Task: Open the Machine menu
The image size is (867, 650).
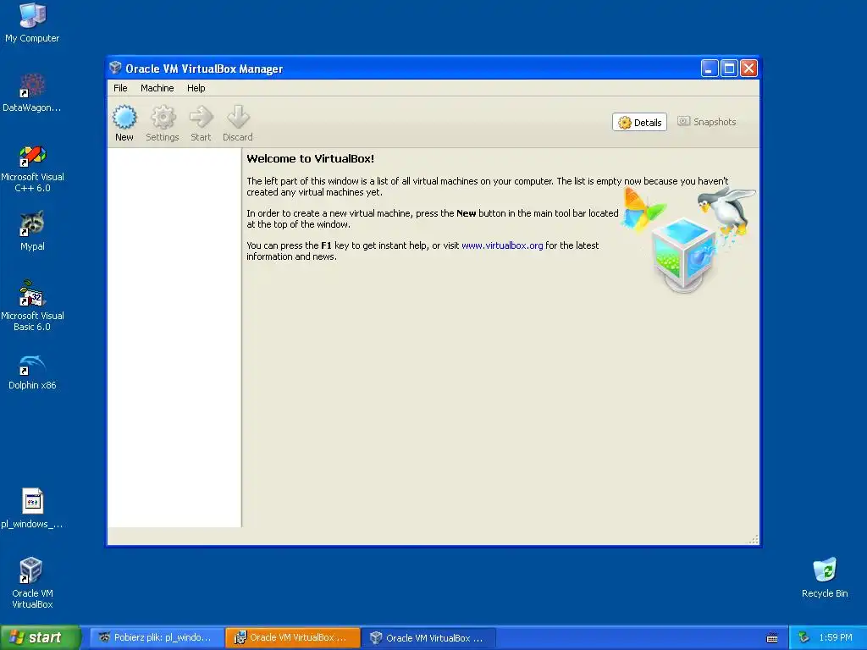Action: pyautogui.click(x=157, y=88)
